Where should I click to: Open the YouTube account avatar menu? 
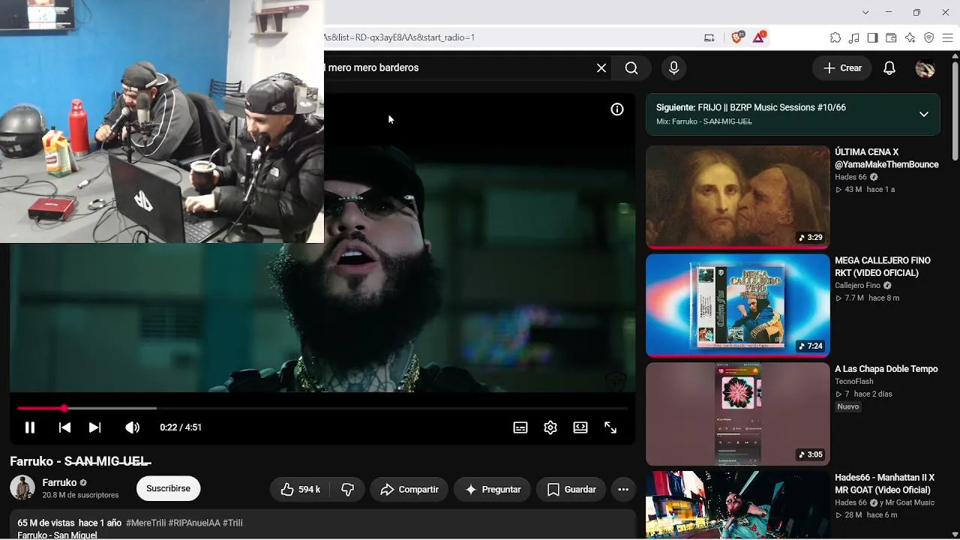point(925,68)
